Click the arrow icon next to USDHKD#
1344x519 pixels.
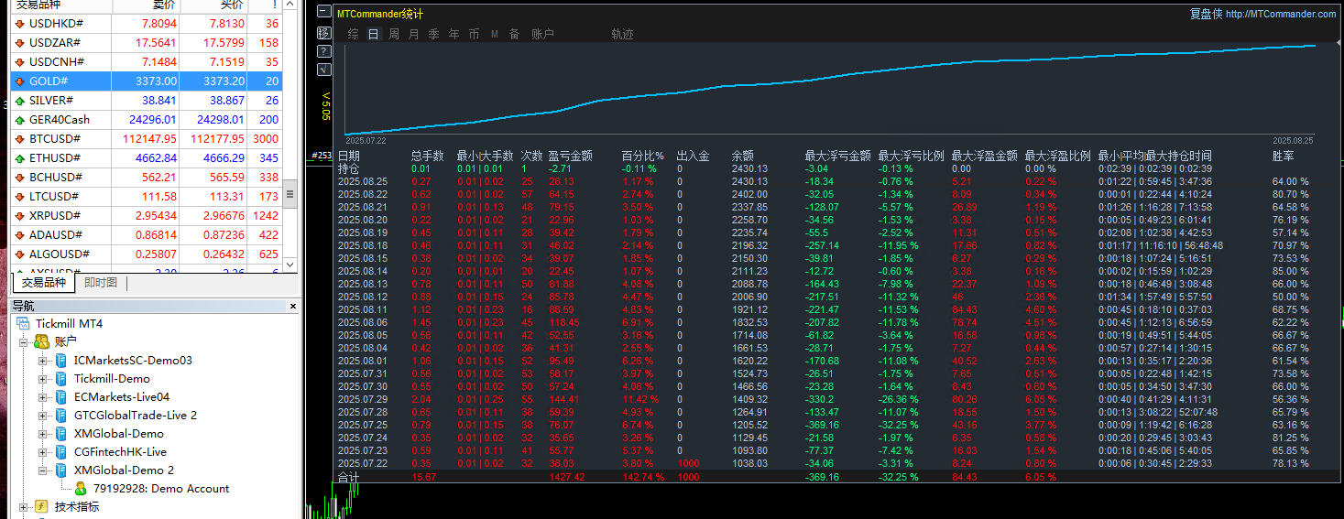[20, 24]
